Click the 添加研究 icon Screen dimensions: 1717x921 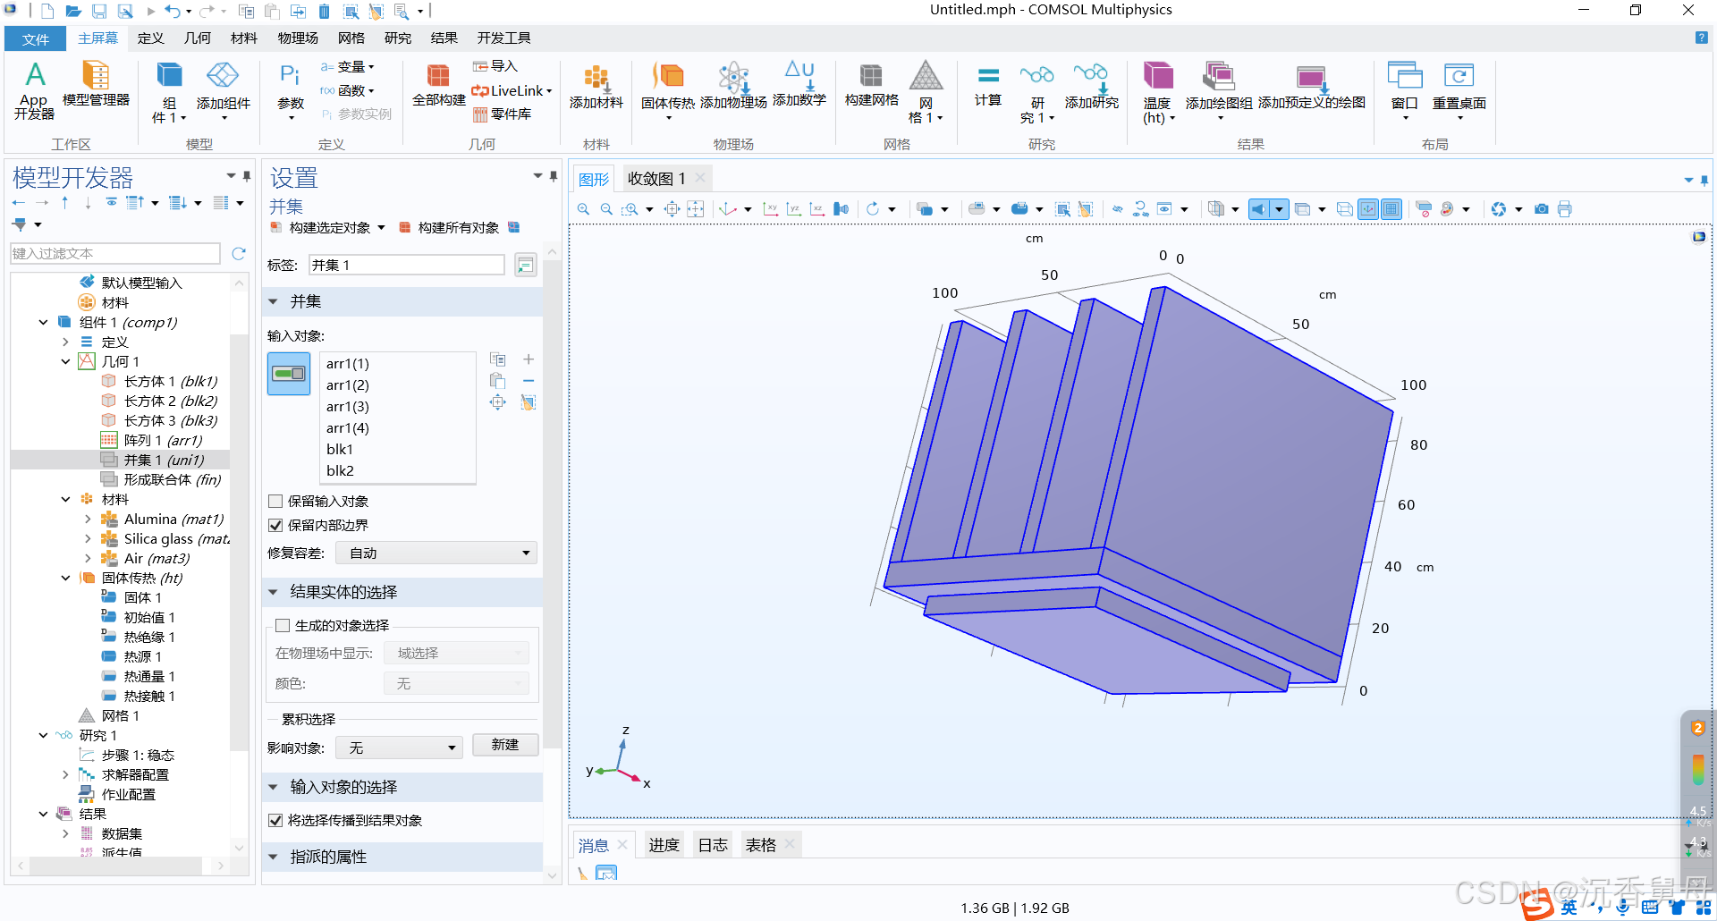(x=1091, y=86)
